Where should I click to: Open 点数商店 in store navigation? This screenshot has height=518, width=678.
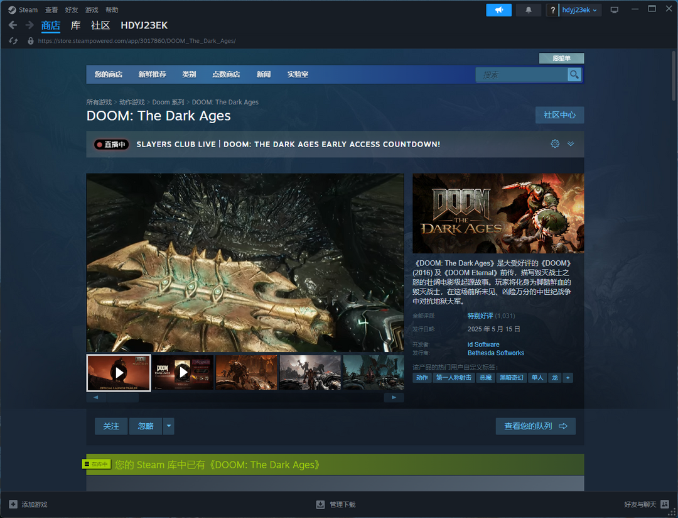(226, 75)
